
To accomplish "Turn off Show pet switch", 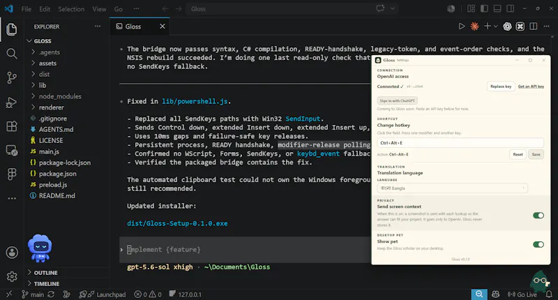I will pyautogui.click(x=538, y=244).
